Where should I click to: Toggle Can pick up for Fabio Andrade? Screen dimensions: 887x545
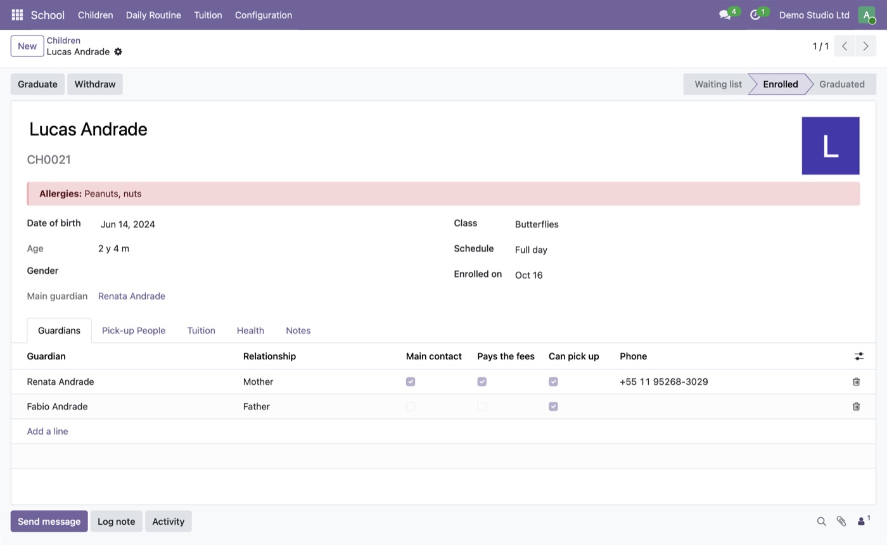point(553,406)
